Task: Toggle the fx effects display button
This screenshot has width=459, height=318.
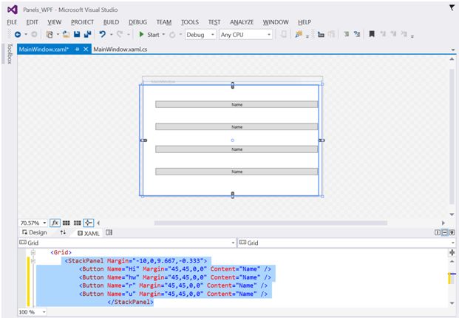Action: tap(55, 223)
